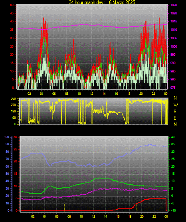This screenshot has height=222, width=186.
Task: Click the 90 degrees direction scale label
Action: (x=14, y=118)
